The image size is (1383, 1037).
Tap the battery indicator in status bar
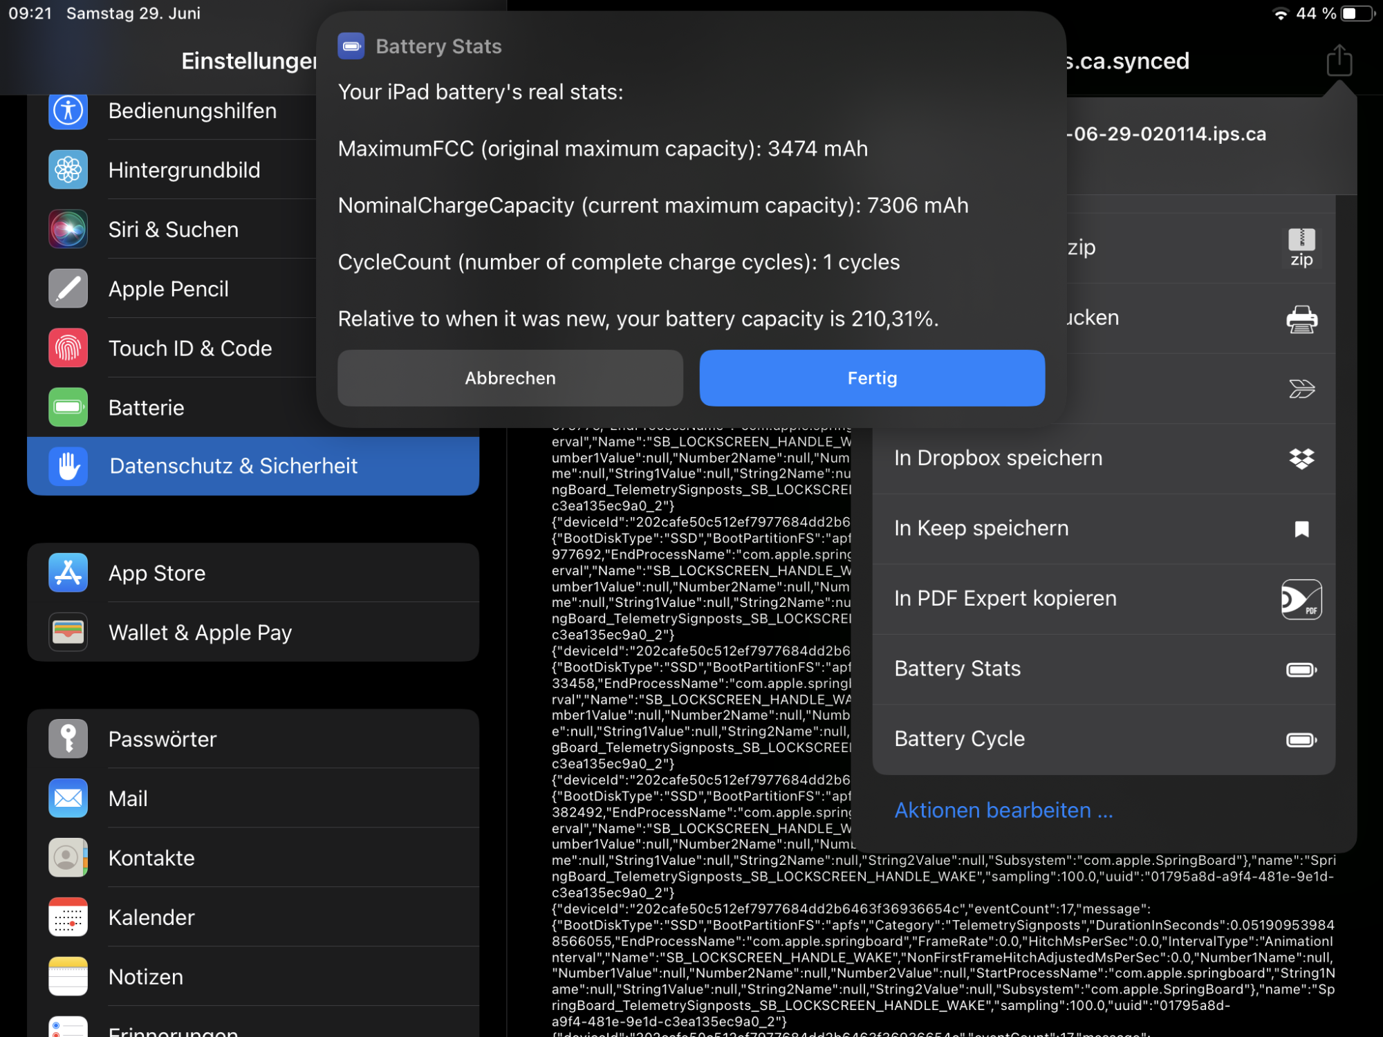pyautogui.click(x=1357, y=13)
